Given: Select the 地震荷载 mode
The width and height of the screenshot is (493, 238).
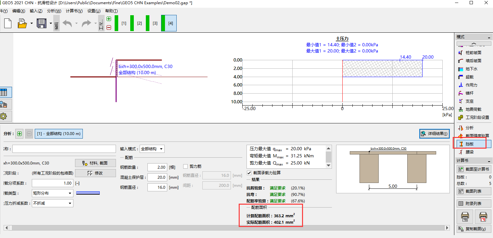Looking at the screenshot, I should pos(474,109).
